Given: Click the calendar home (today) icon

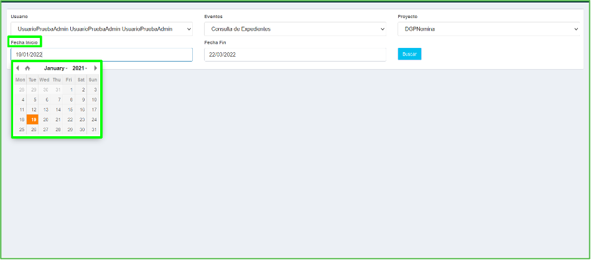Looking at the screenshot, I should [27, 68].
